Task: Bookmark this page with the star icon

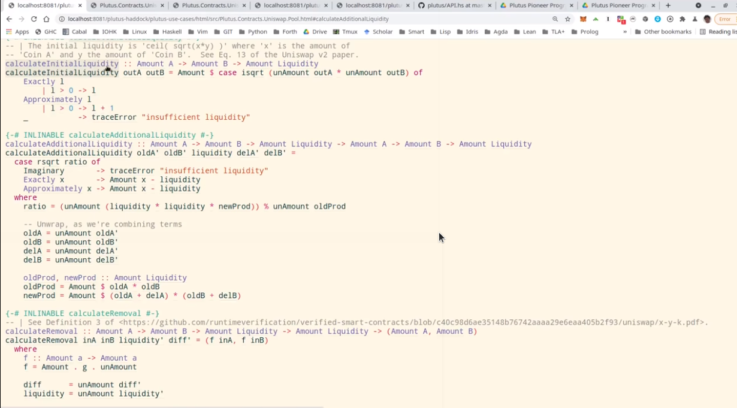Action: point(567,19)
